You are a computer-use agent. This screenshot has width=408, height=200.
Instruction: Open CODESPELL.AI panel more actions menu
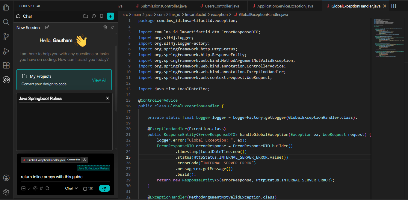pos(111,6)
